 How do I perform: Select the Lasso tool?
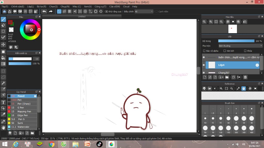[x=3, y=77]
